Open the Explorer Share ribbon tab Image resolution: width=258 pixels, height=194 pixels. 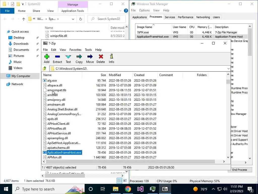click(36, 11)
